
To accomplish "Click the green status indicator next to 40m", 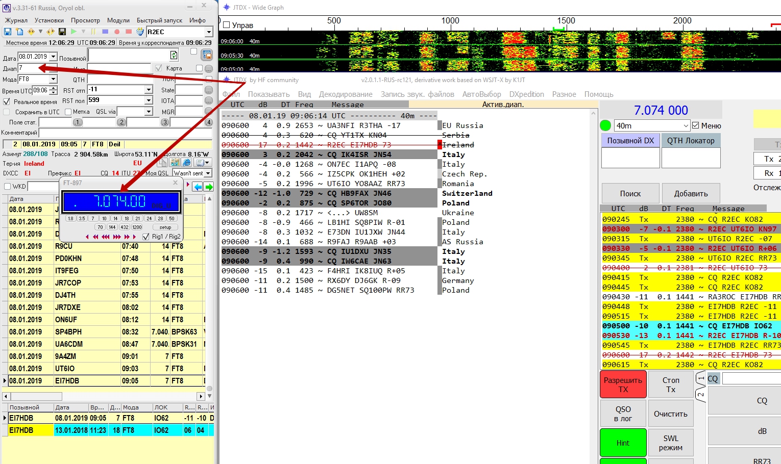I will [605, 125].
